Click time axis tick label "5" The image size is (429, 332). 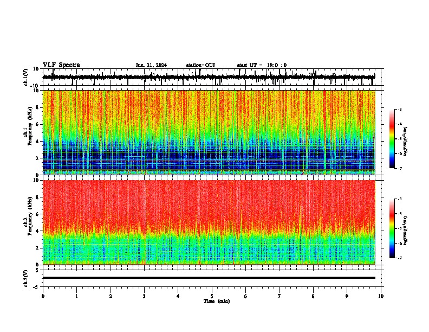[x=212, y=296]
